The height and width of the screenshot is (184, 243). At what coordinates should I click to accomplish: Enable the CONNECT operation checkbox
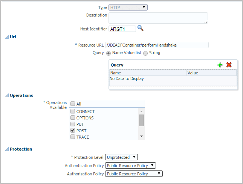(73, 112)
